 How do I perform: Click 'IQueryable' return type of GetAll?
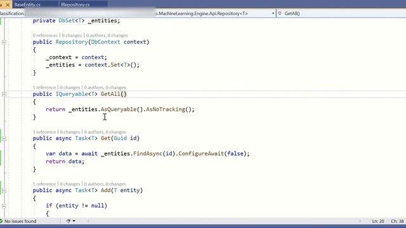pos(72,94)
